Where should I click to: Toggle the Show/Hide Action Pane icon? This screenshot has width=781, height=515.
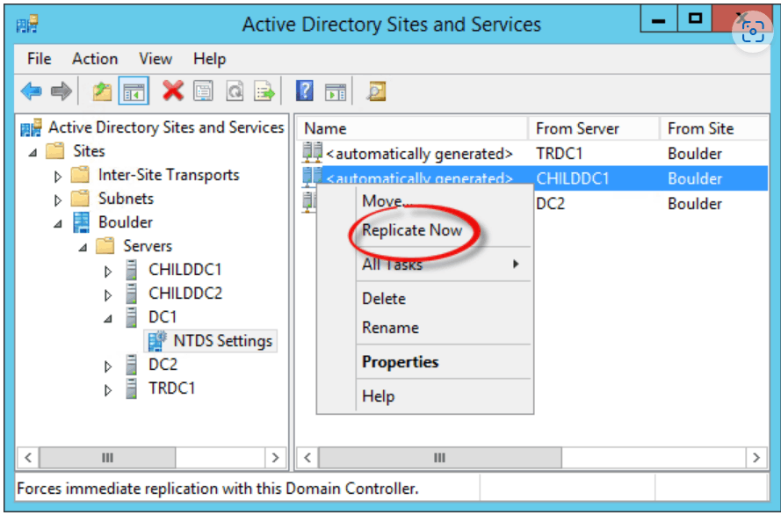[x=336, y=92]
